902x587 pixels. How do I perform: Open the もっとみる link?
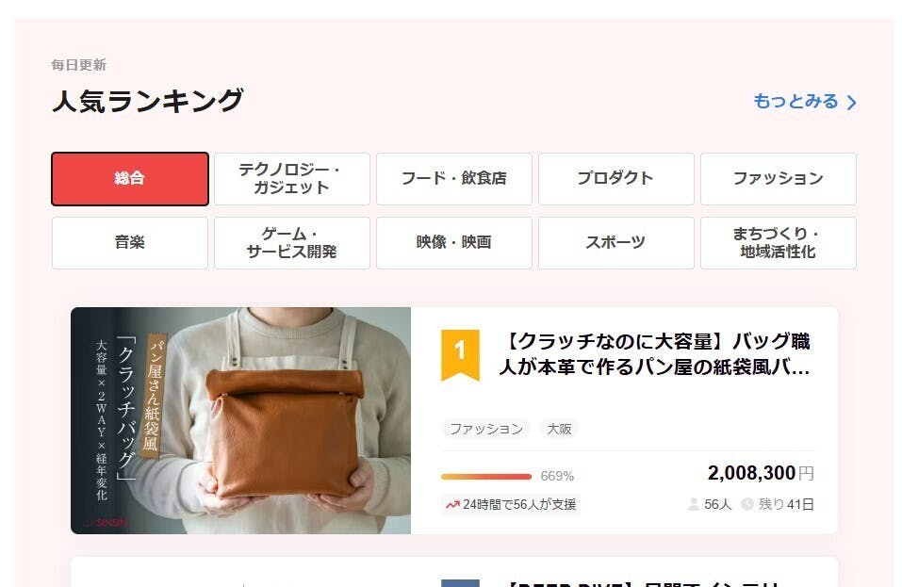click(805, 102)
